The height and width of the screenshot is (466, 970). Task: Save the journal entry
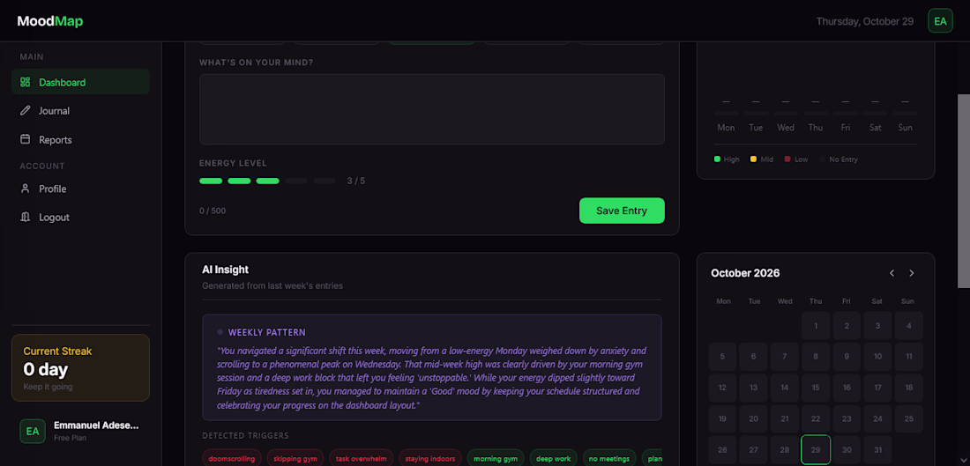622,211
